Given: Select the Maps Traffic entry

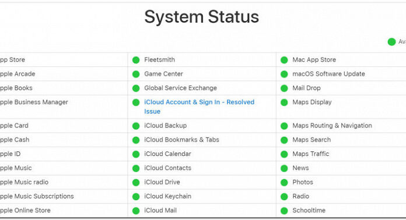Looking at the screenshot, I should pyautogui.click(x=311, y=154).
